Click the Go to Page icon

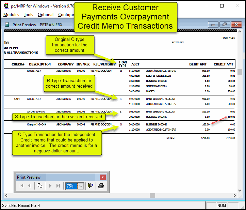pos(40,186)
